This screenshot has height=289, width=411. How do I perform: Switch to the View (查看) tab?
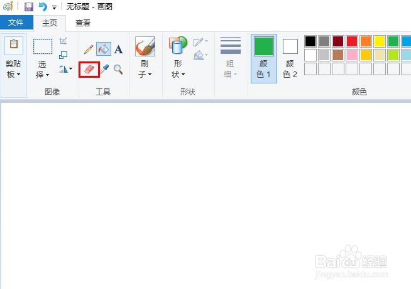(x=83, y=23)
